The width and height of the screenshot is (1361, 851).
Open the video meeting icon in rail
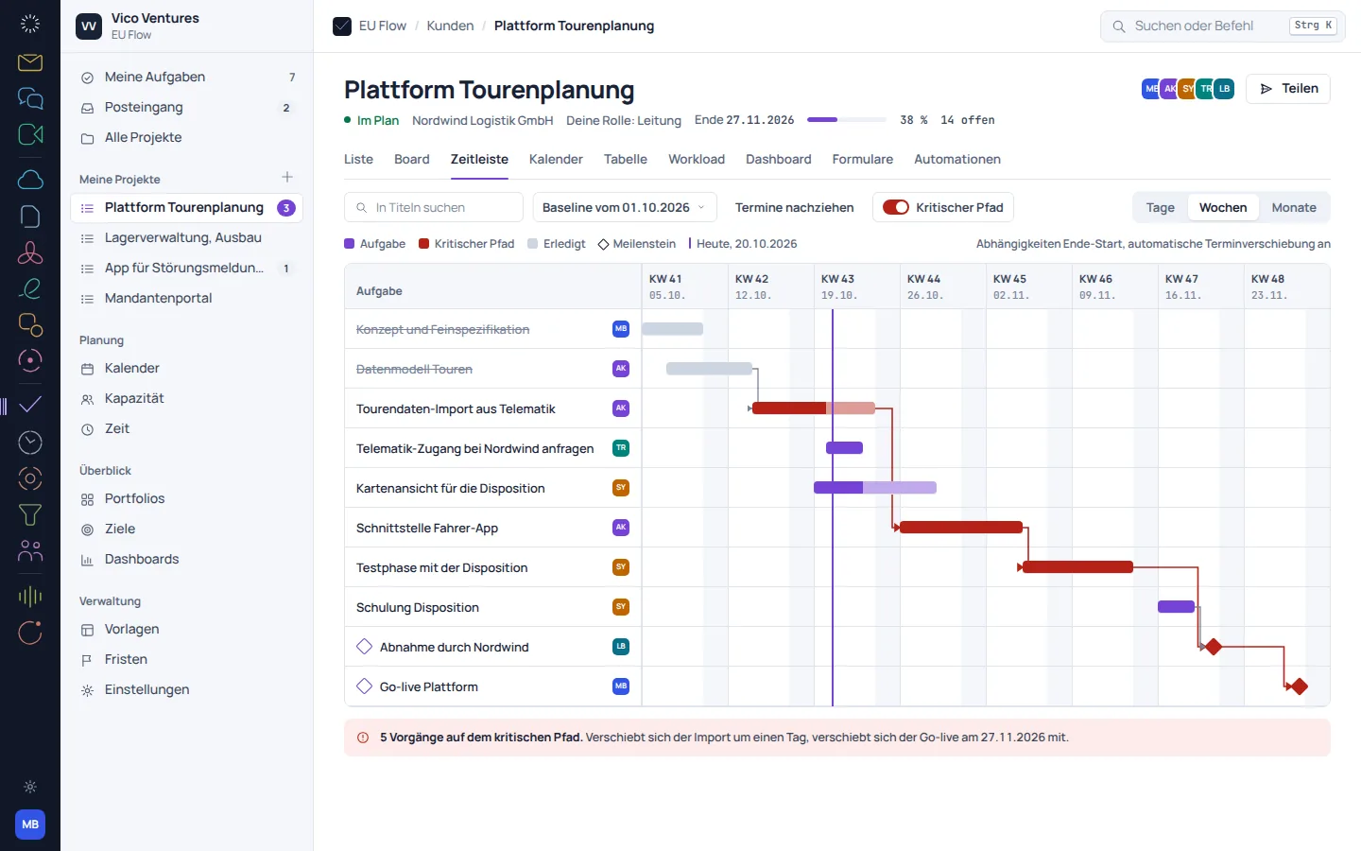click(x=30, y=134)
